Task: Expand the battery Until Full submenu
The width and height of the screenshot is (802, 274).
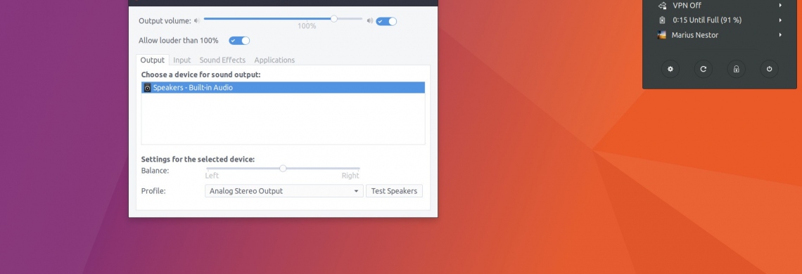Action: pos(780,20)
